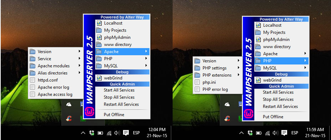This screenshot has width=331, height=140.
Task: Click the 11:59 AM taskbar clock
Action: coord(315,133)
